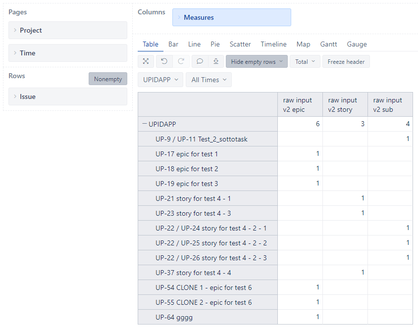Switch to the Pie chart tab
Image resolution: width=418 pixels, height=330 pixels.
coord(215,44)
